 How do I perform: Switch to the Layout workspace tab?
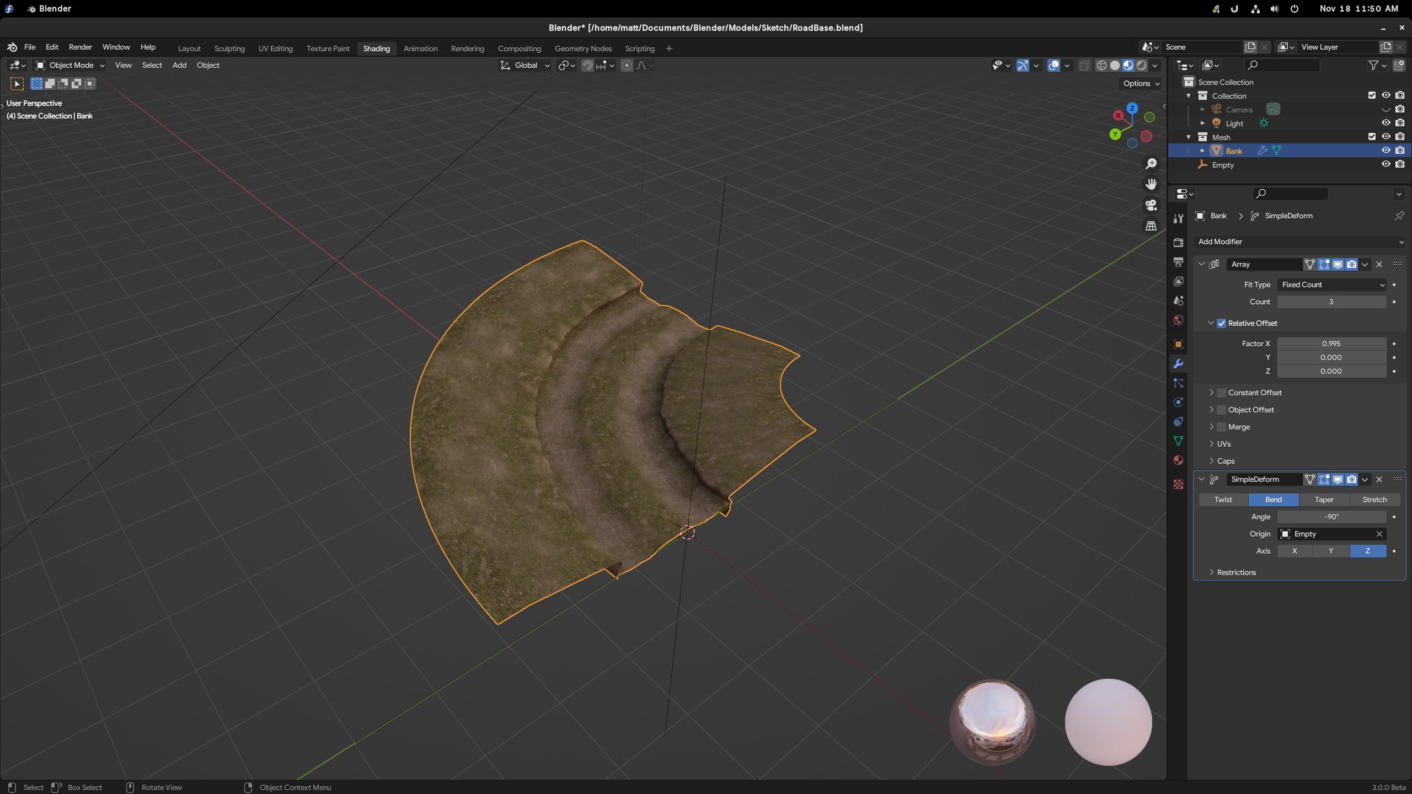click(189, 49)
